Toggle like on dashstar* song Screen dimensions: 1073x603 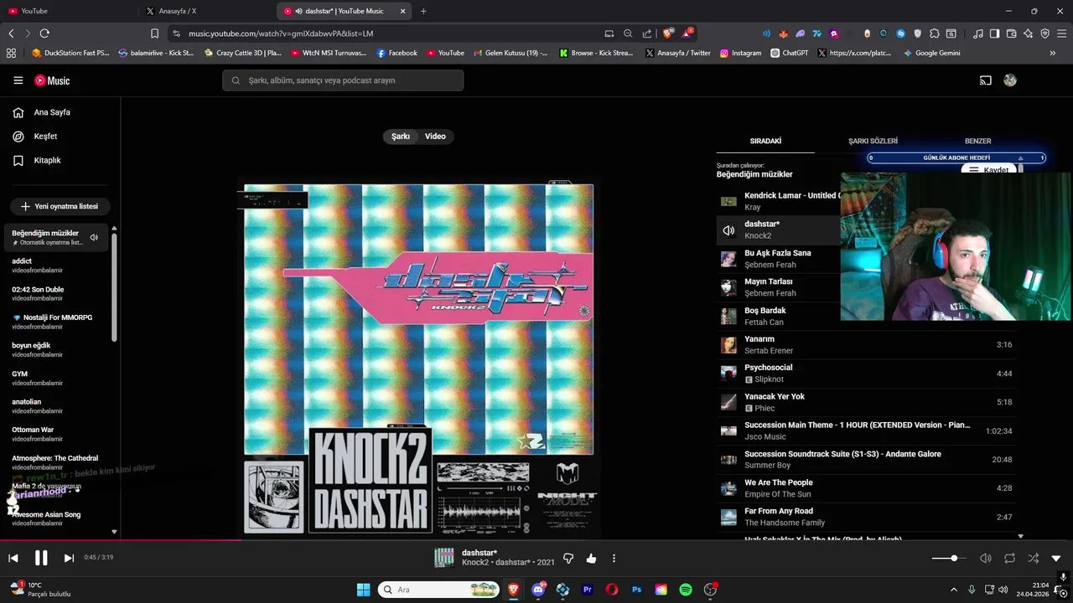591,558
